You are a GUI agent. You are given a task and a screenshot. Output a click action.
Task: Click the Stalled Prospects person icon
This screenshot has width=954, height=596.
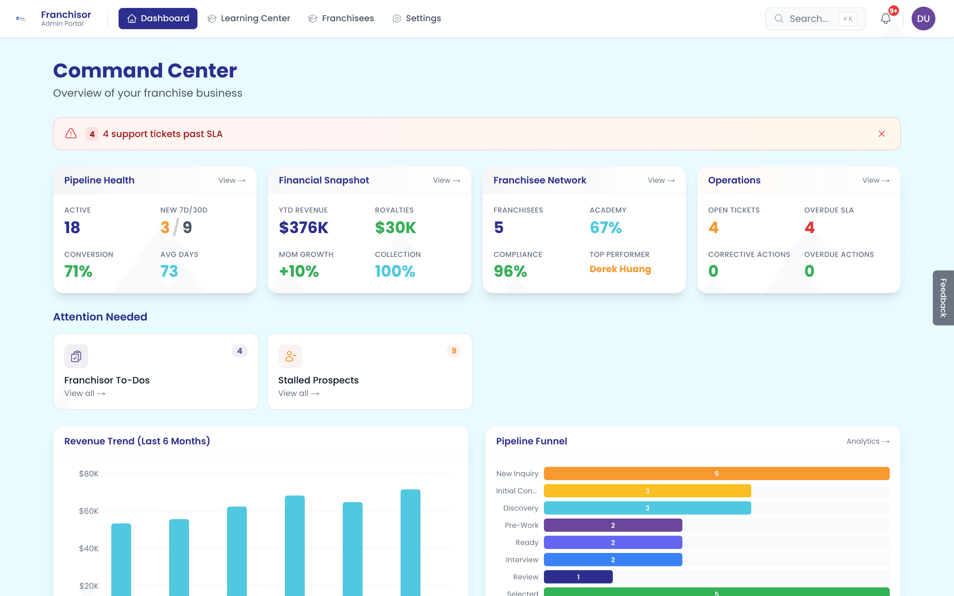[290, 356]
